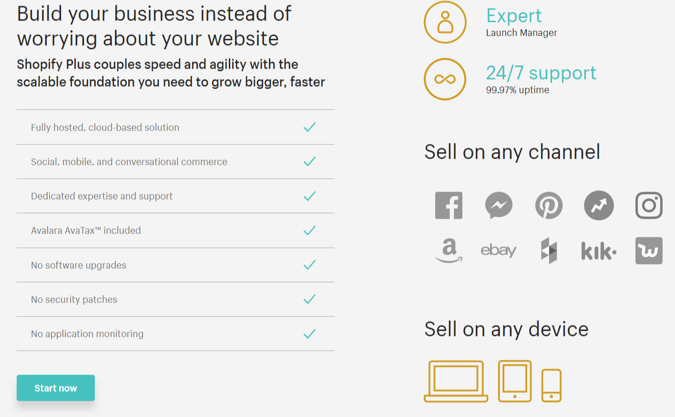The height and width of the screenshot is (417, 675).
Task: Click the Houzz channel icon
Action: coord(549,251)
